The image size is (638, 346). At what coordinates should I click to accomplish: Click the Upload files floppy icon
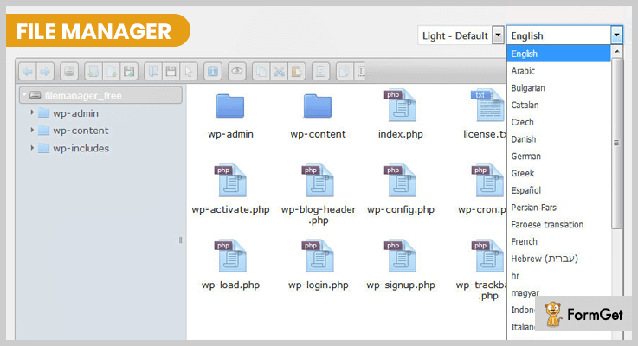click(x=129, y=72)
